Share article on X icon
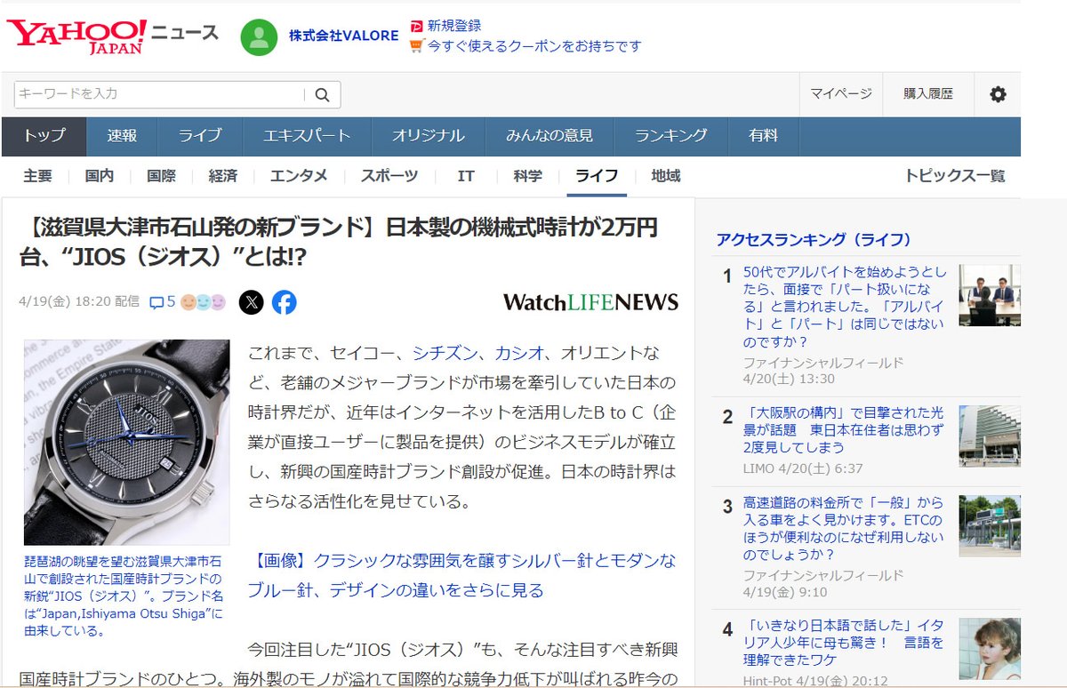Screen dimensions: 1067x688 [x=252, y=303]
